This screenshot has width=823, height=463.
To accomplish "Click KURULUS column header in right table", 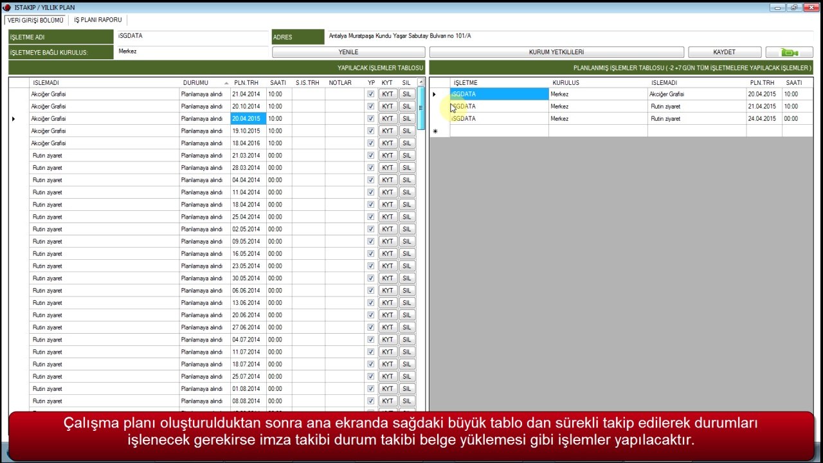I will [598, 82].
